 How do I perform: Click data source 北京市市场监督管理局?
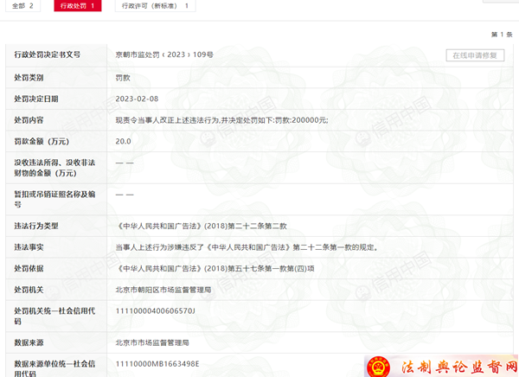tap(152, 342)
